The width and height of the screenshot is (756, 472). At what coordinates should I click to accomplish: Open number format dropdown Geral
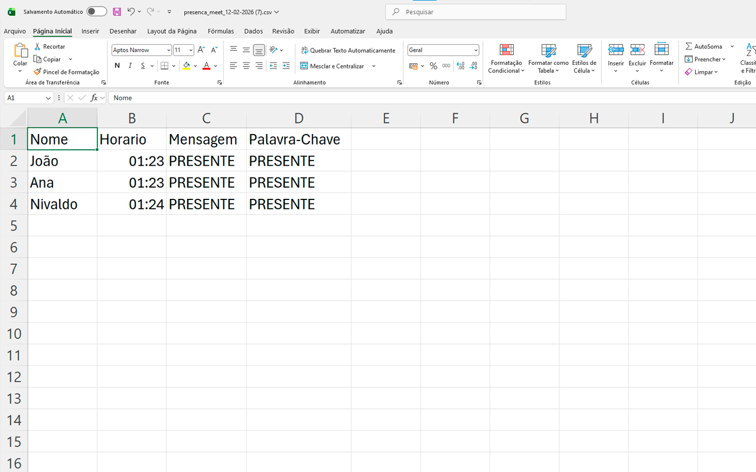(476, 50)
